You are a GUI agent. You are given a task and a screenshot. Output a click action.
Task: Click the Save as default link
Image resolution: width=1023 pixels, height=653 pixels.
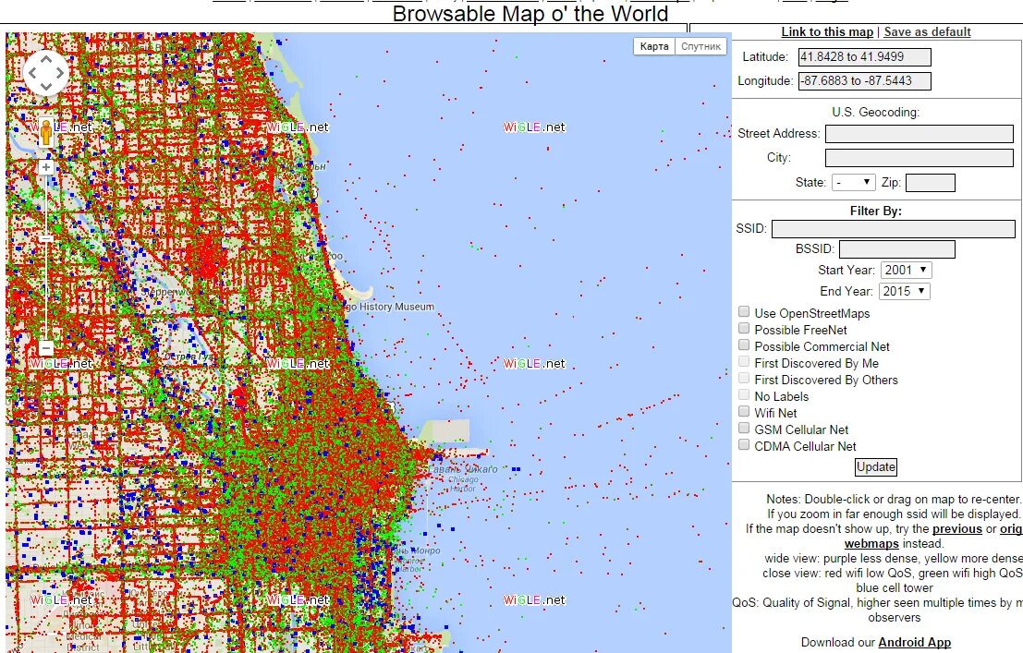pyautogui.click(x=927, y=32)
